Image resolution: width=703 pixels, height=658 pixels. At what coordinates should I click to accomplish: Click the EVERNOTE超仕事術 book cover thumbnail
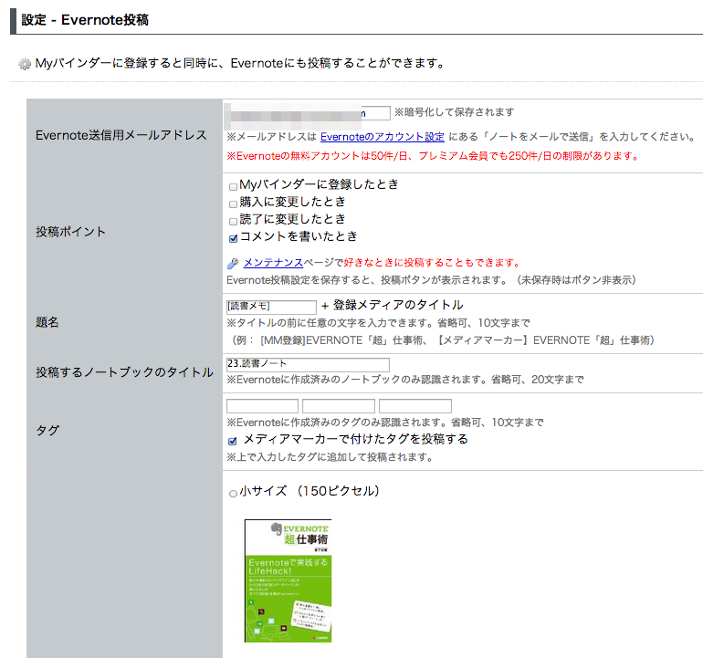click(288, 580)
